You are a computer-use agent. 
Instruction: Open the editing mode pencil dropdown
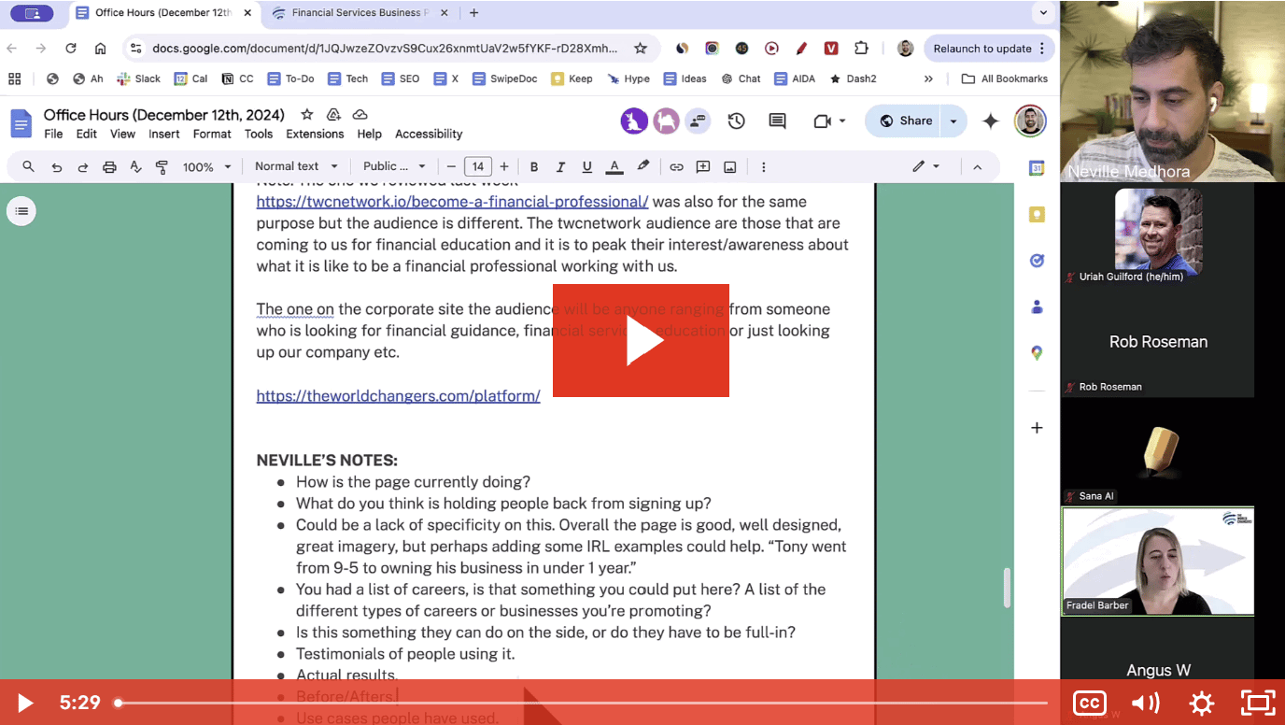coord(926,166)
